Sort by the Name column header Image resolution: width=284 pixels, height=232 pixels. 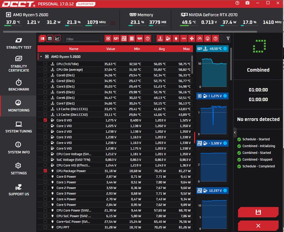click(x=74, y=49)
